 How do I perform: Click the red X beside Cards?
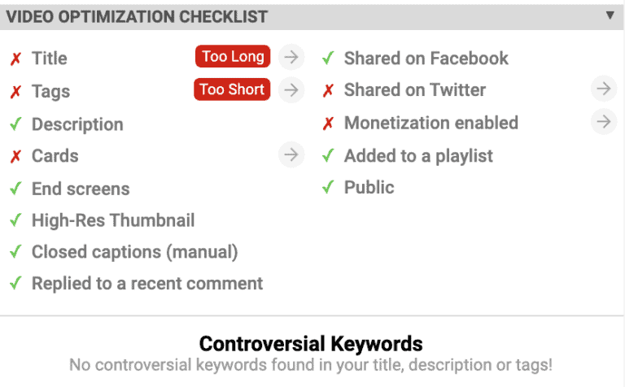tap(15, 156)
